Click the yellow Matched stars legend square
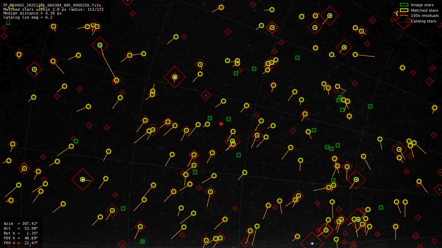 click(x=404, y=10)
